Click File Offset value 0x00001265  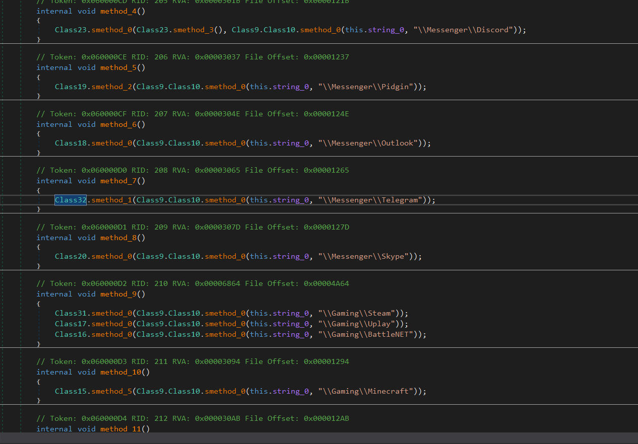tap(326, 170)
